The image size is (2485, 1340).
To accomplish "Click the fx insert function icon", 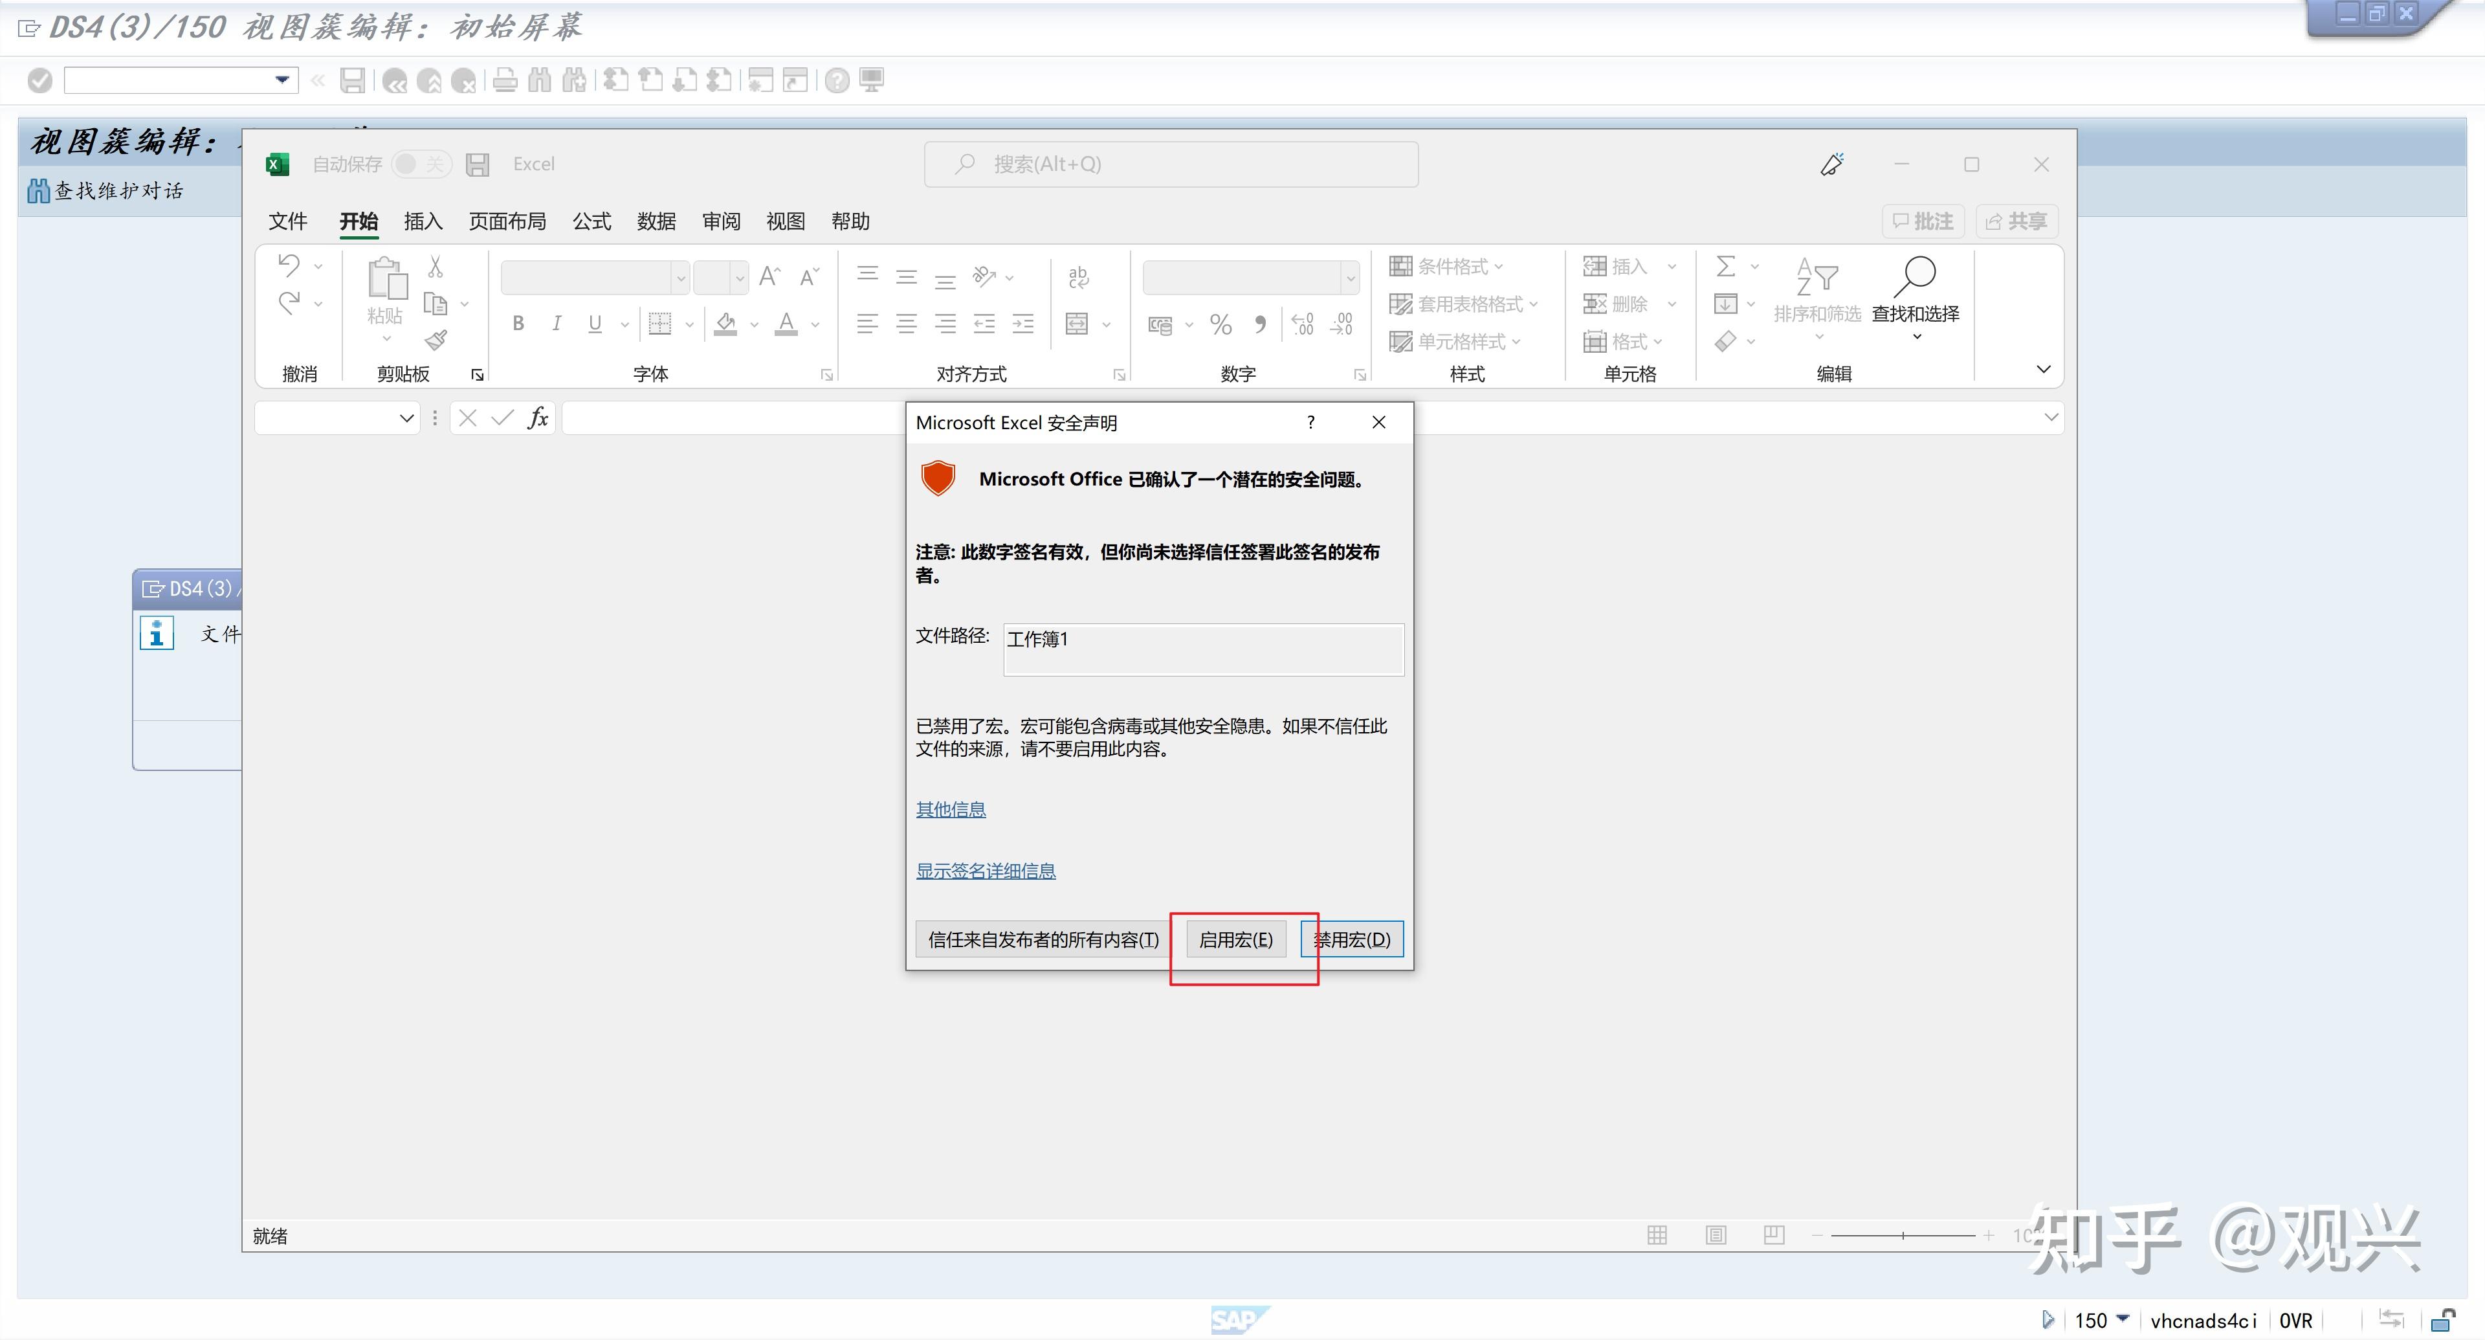I will click(538, 418).
